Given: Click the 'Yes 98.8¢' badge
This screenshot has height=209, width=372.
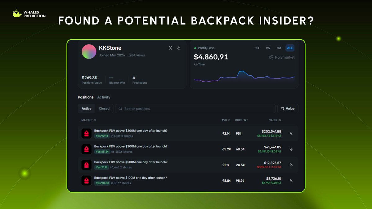Looking at the screenshot, I should 102,183.
